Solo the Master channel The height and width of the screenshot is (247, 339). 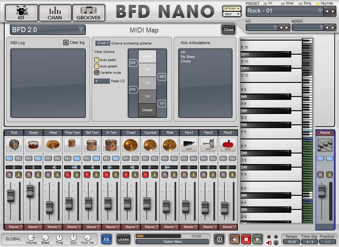329,175
